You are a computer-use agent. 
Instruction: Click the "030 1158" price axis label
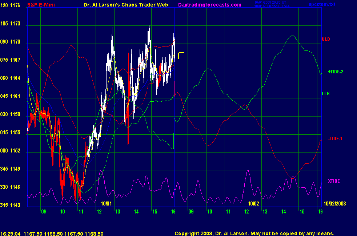coord(10,114)
